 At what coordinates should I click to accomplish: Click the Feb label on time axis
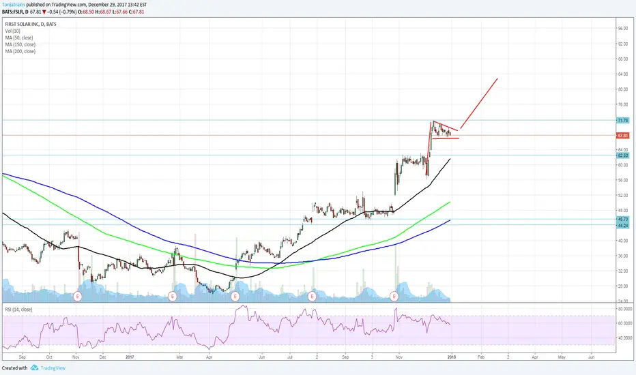pos(481,357)
